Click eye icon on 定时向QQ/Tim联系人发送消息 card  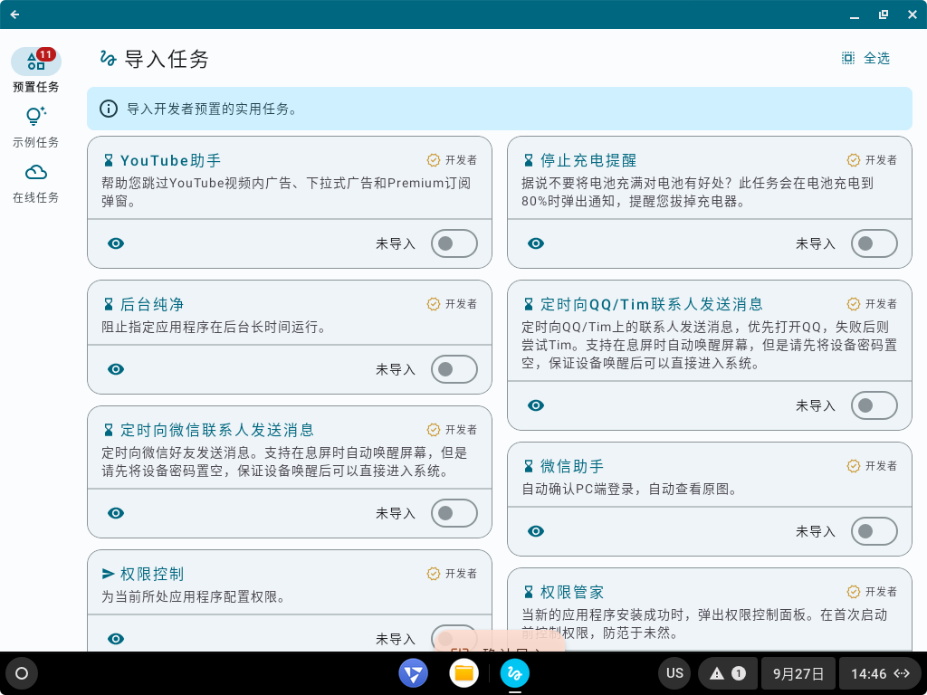tap(536, 405)
